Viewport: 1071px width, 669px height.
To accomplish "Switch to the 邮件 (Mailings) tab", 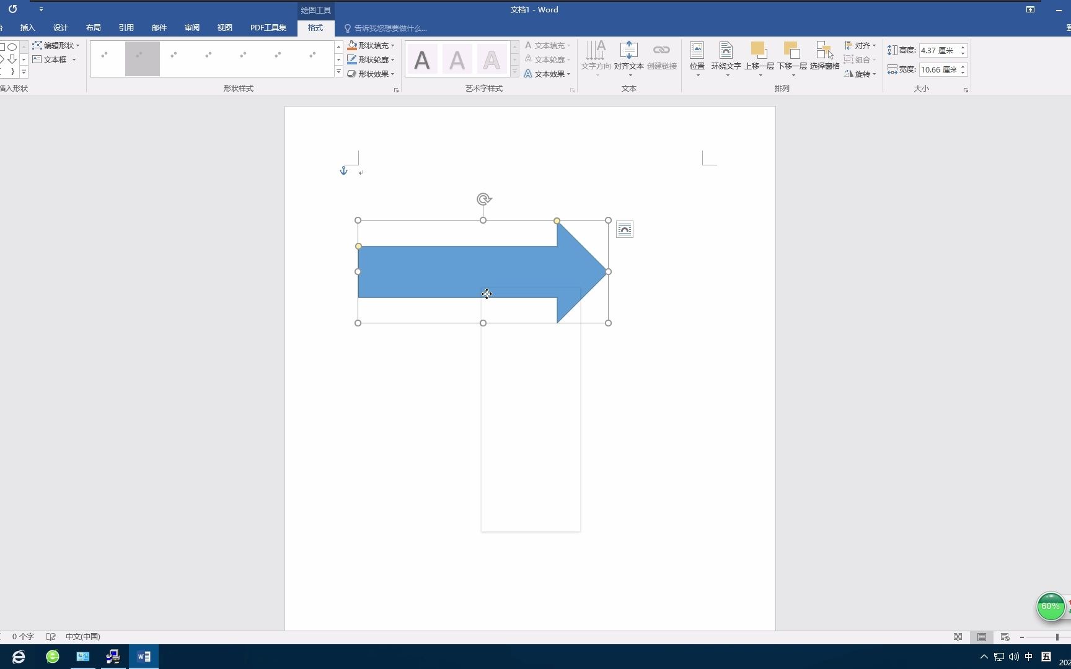I will pos(159,28).
